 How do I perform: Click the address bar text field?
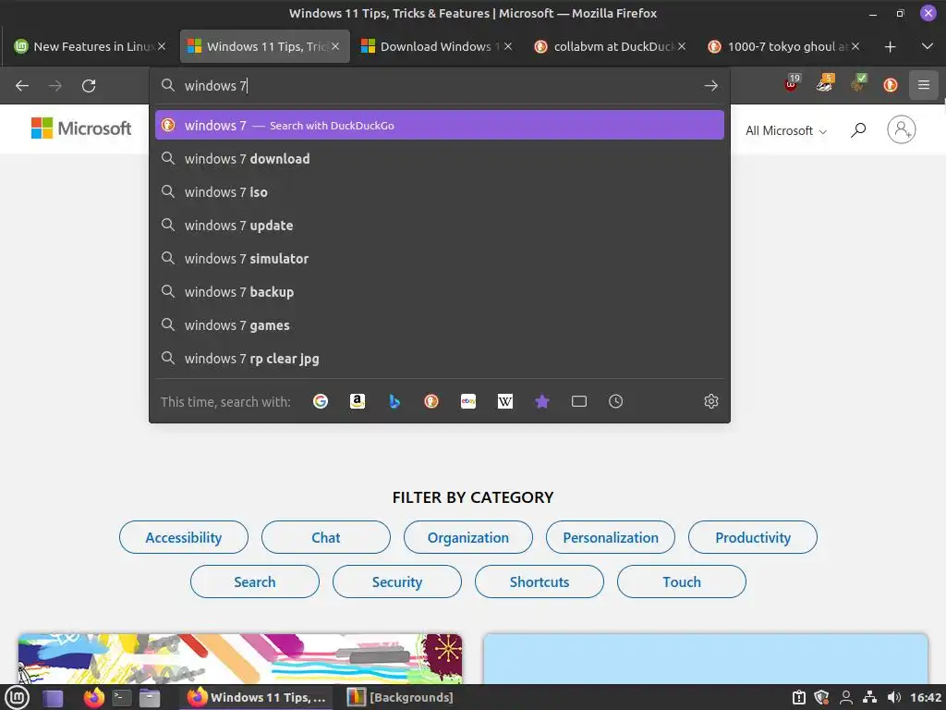tap(439, 86)
